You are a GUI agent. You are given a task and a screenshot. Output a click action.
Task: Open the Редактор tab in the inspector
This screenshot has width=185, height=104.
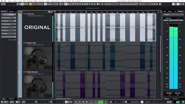pyautogui.click(x=12, y=99)
